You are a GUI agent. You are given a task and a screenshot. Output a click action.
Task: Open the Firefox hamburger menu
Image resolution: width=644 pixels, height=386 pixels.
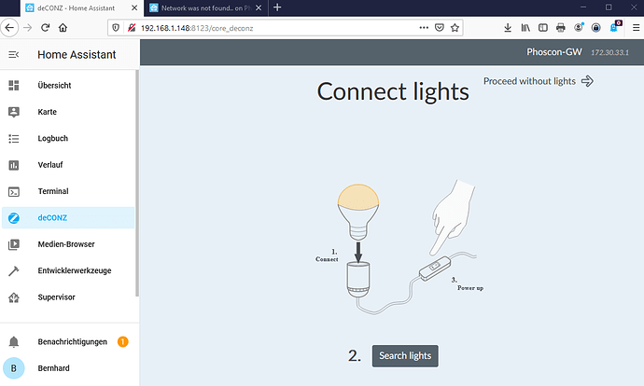633,27
